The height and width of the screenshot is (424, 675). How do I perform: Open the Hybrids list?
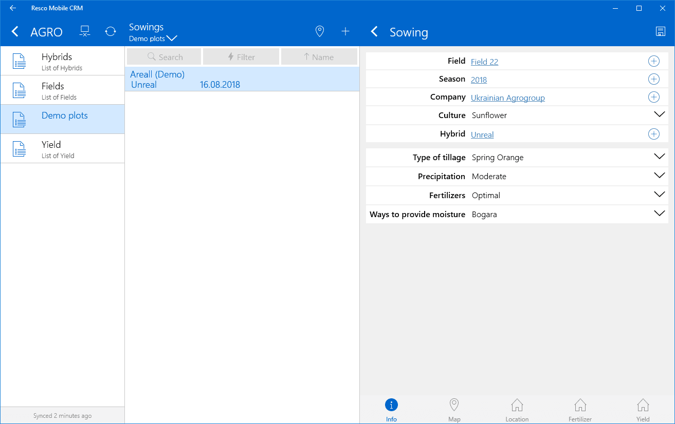tap(62, 61)
